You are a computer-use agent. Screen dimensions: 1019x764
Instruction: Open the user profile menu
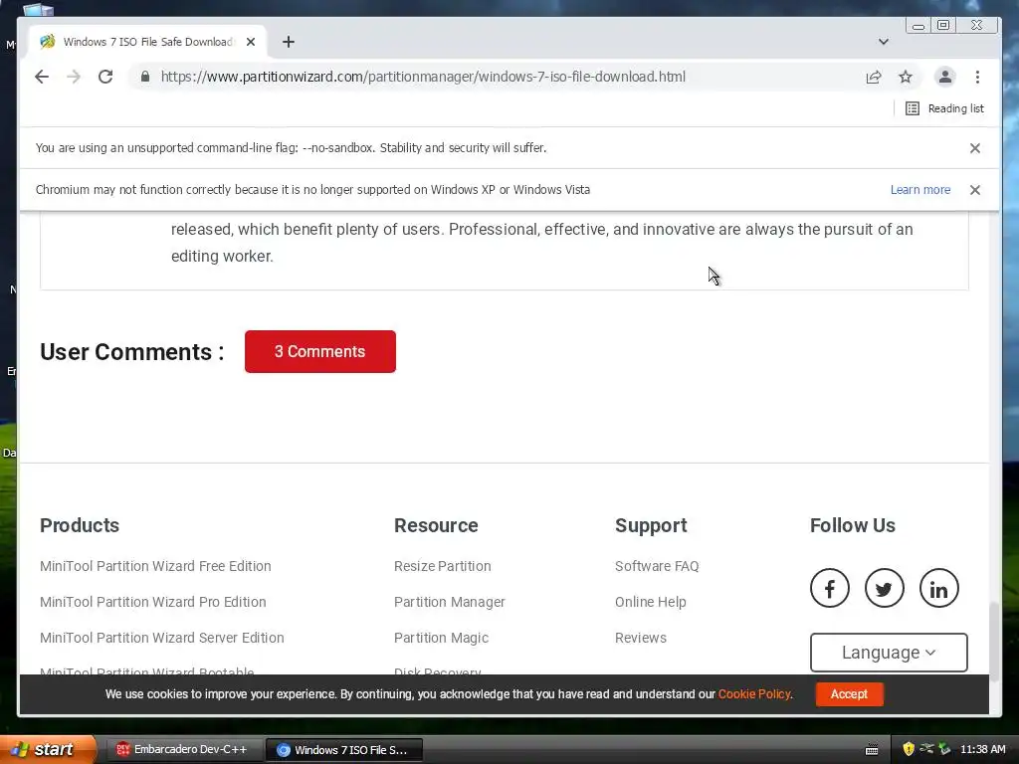point(945,77)
